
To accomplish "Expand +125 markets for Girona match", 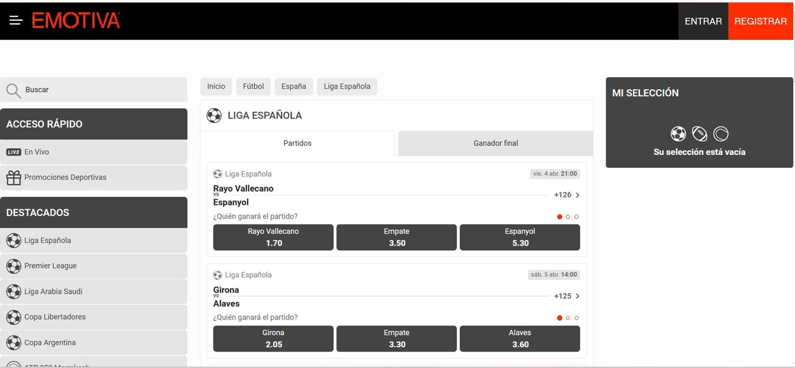I will pos(567,296).
